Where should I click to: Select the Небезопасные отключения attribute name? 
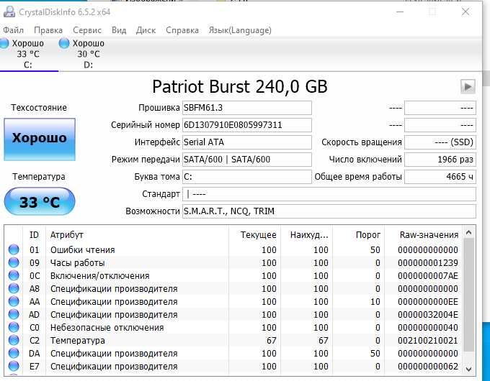tap(107, 328)
